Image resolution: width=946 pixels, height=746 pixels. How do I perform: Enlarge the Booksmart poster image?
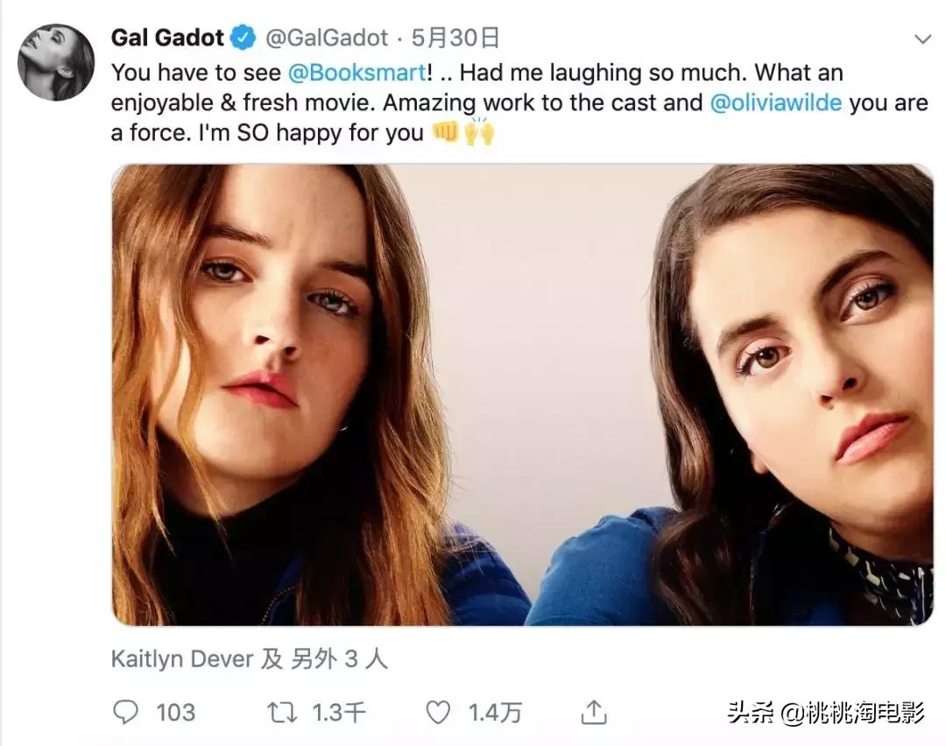522,394
